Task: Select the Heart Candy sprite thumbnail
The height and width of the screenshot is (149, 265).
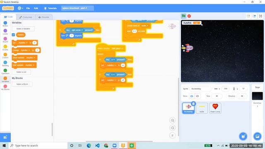Action: 215,108
